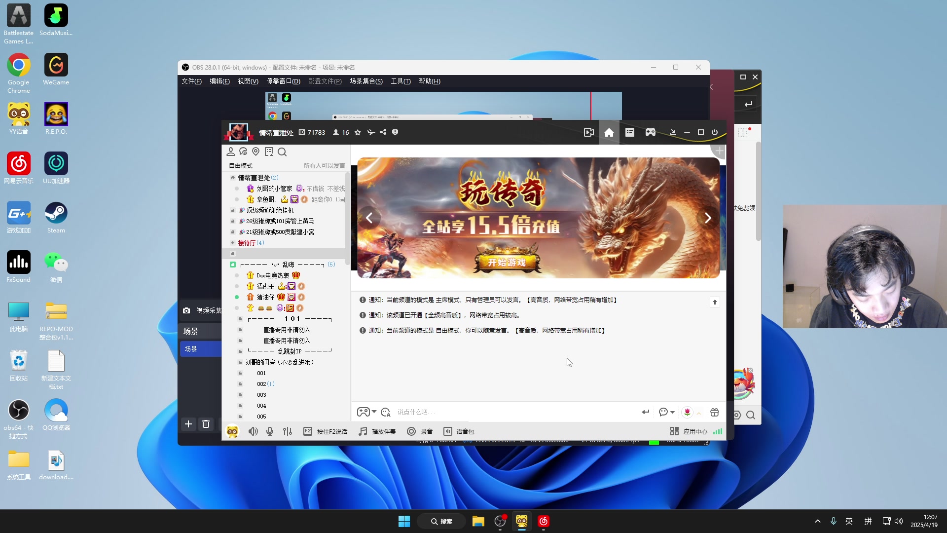
Task: Click the YY mini-mode arrow icon in header
Action: click(x=673, y=132)
